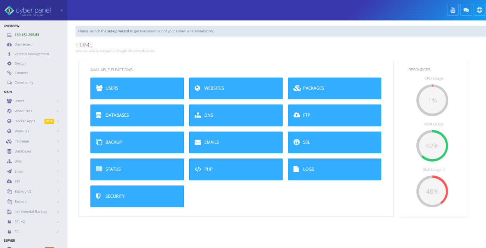Screen dimensions: 486x248
Task: Click the stacked pages icon on BACKUP tile
Action: (x=99, y=142)
